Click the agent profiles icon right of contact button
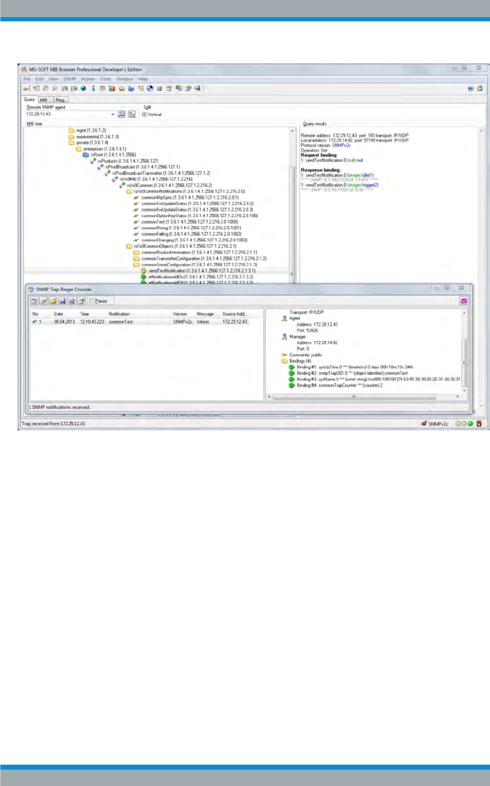490x786 pixels. [x=132, y=114]
